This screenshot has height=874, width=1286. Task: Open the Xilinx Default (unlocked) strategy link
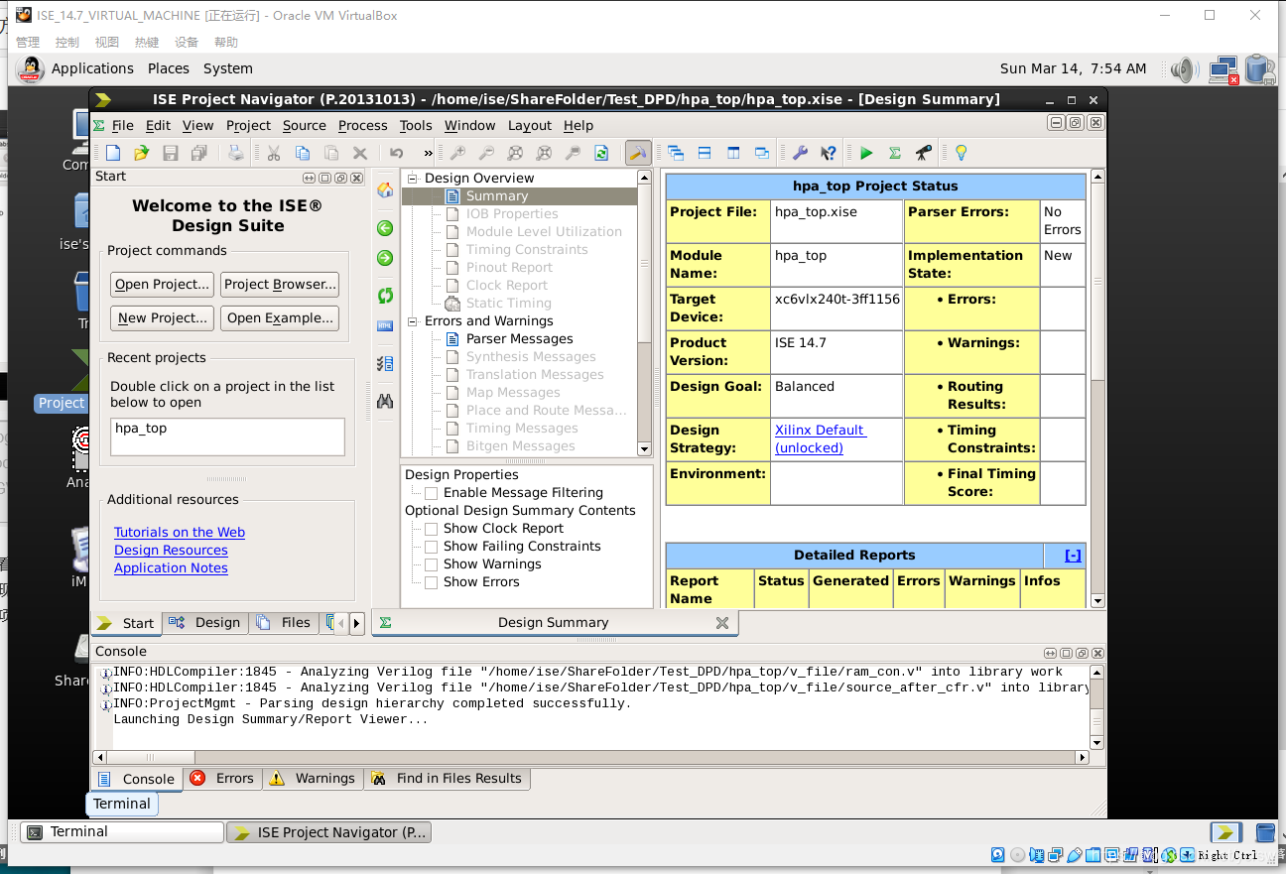(x=821, y=438)
